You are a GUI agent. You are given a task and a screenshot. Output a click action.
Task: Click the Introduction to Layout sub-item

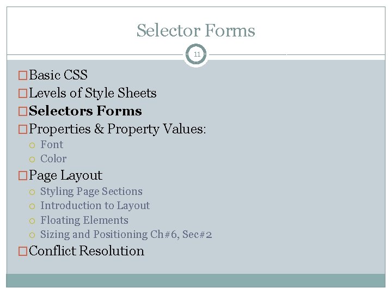coord(95,206)
